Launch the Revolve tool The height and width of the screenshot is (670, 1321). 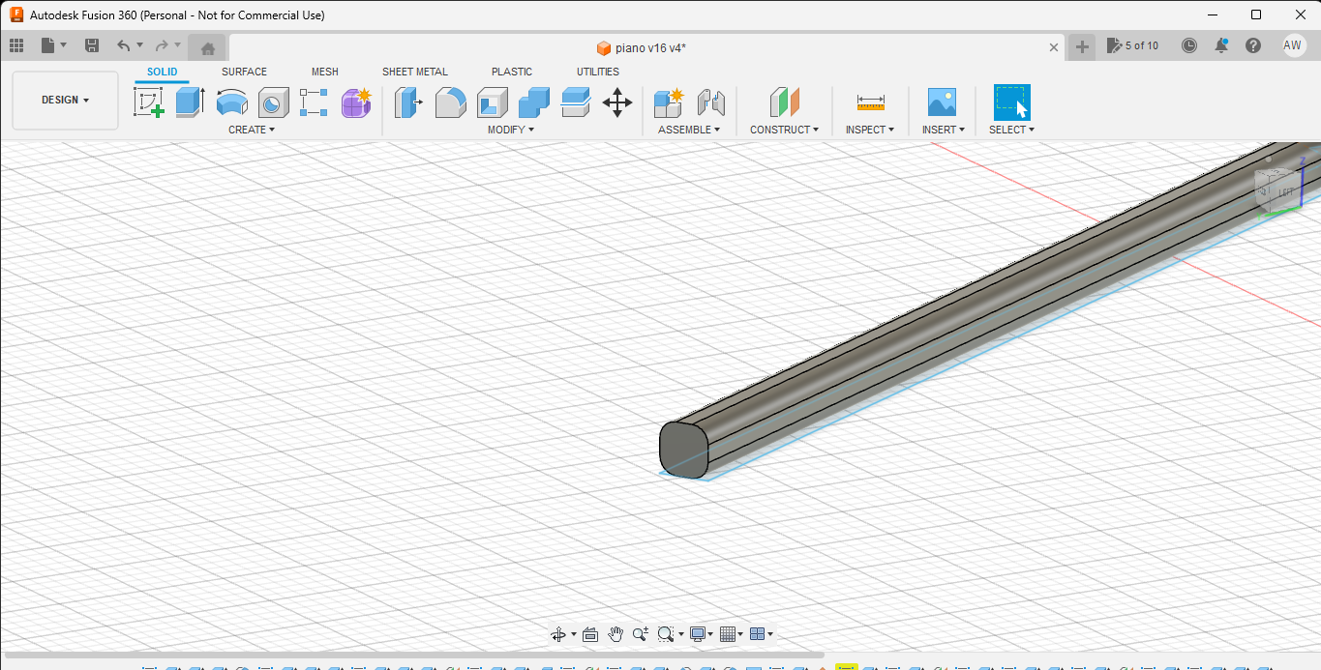(232, 102)
